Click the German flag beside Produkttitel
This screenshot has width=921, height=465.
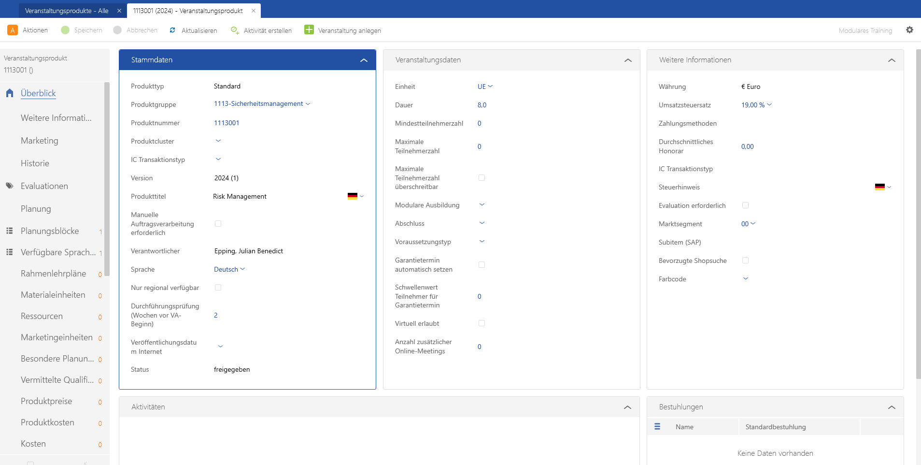click(353, 196)
